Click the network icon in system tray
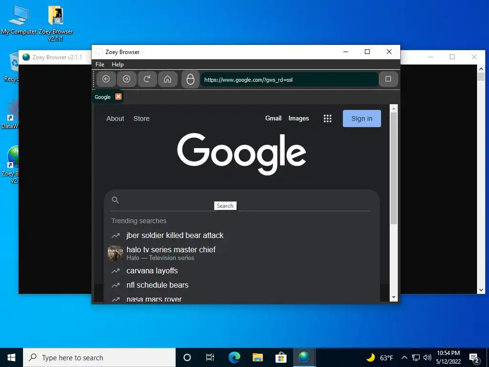489x367 pixels. point(416,357)
